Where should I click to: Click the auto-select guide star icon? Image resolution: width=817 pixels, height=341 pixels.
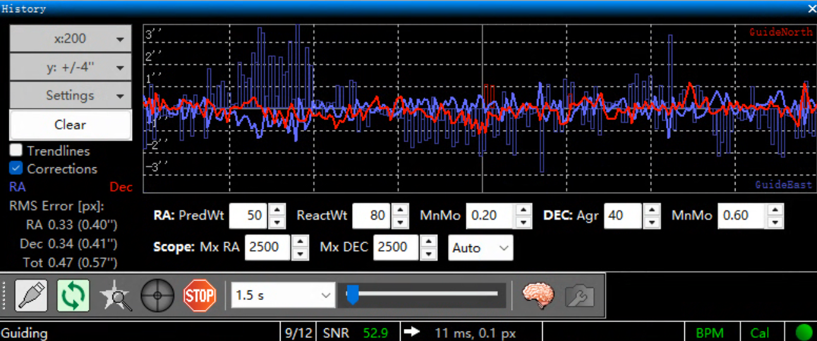coord(115,296)
